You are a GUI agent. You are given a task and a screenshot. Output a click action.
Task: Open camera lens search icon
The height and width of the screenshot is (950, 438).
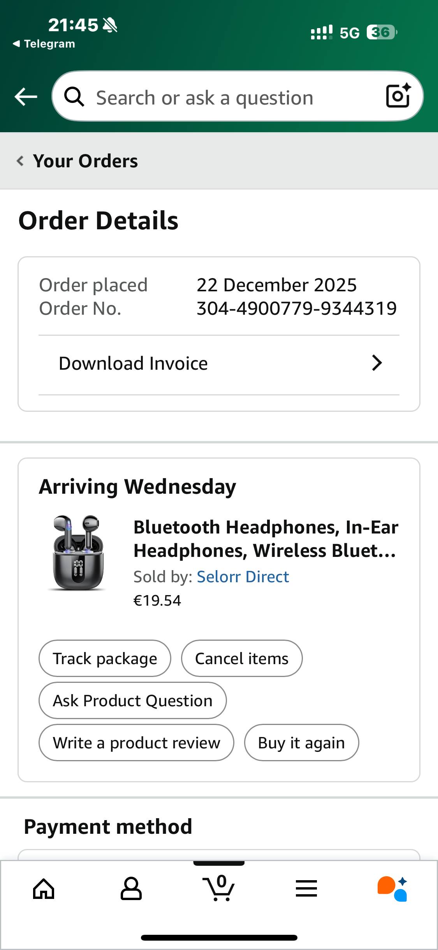[398, 96]
